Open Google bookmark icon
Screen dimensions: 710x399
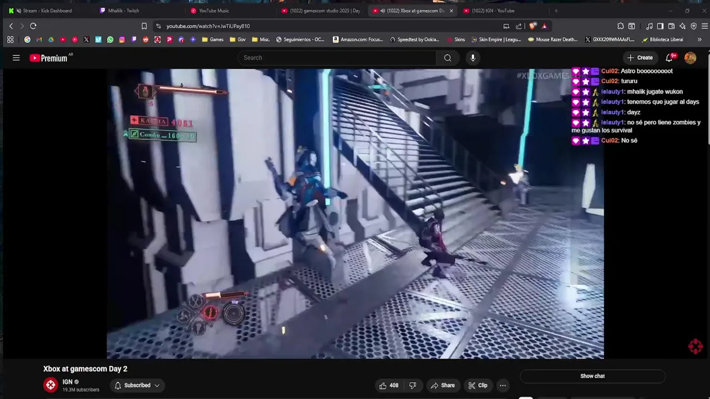27,39
